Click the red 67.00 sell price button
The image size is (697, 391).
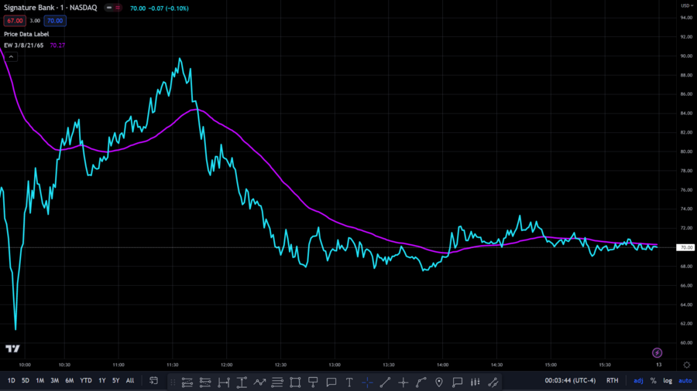pos(15,21)
